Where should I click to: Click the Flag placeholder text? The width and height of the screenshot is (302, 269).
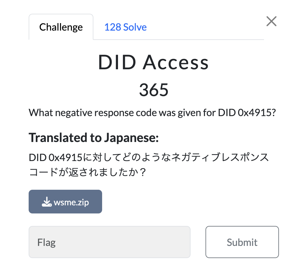46,242
